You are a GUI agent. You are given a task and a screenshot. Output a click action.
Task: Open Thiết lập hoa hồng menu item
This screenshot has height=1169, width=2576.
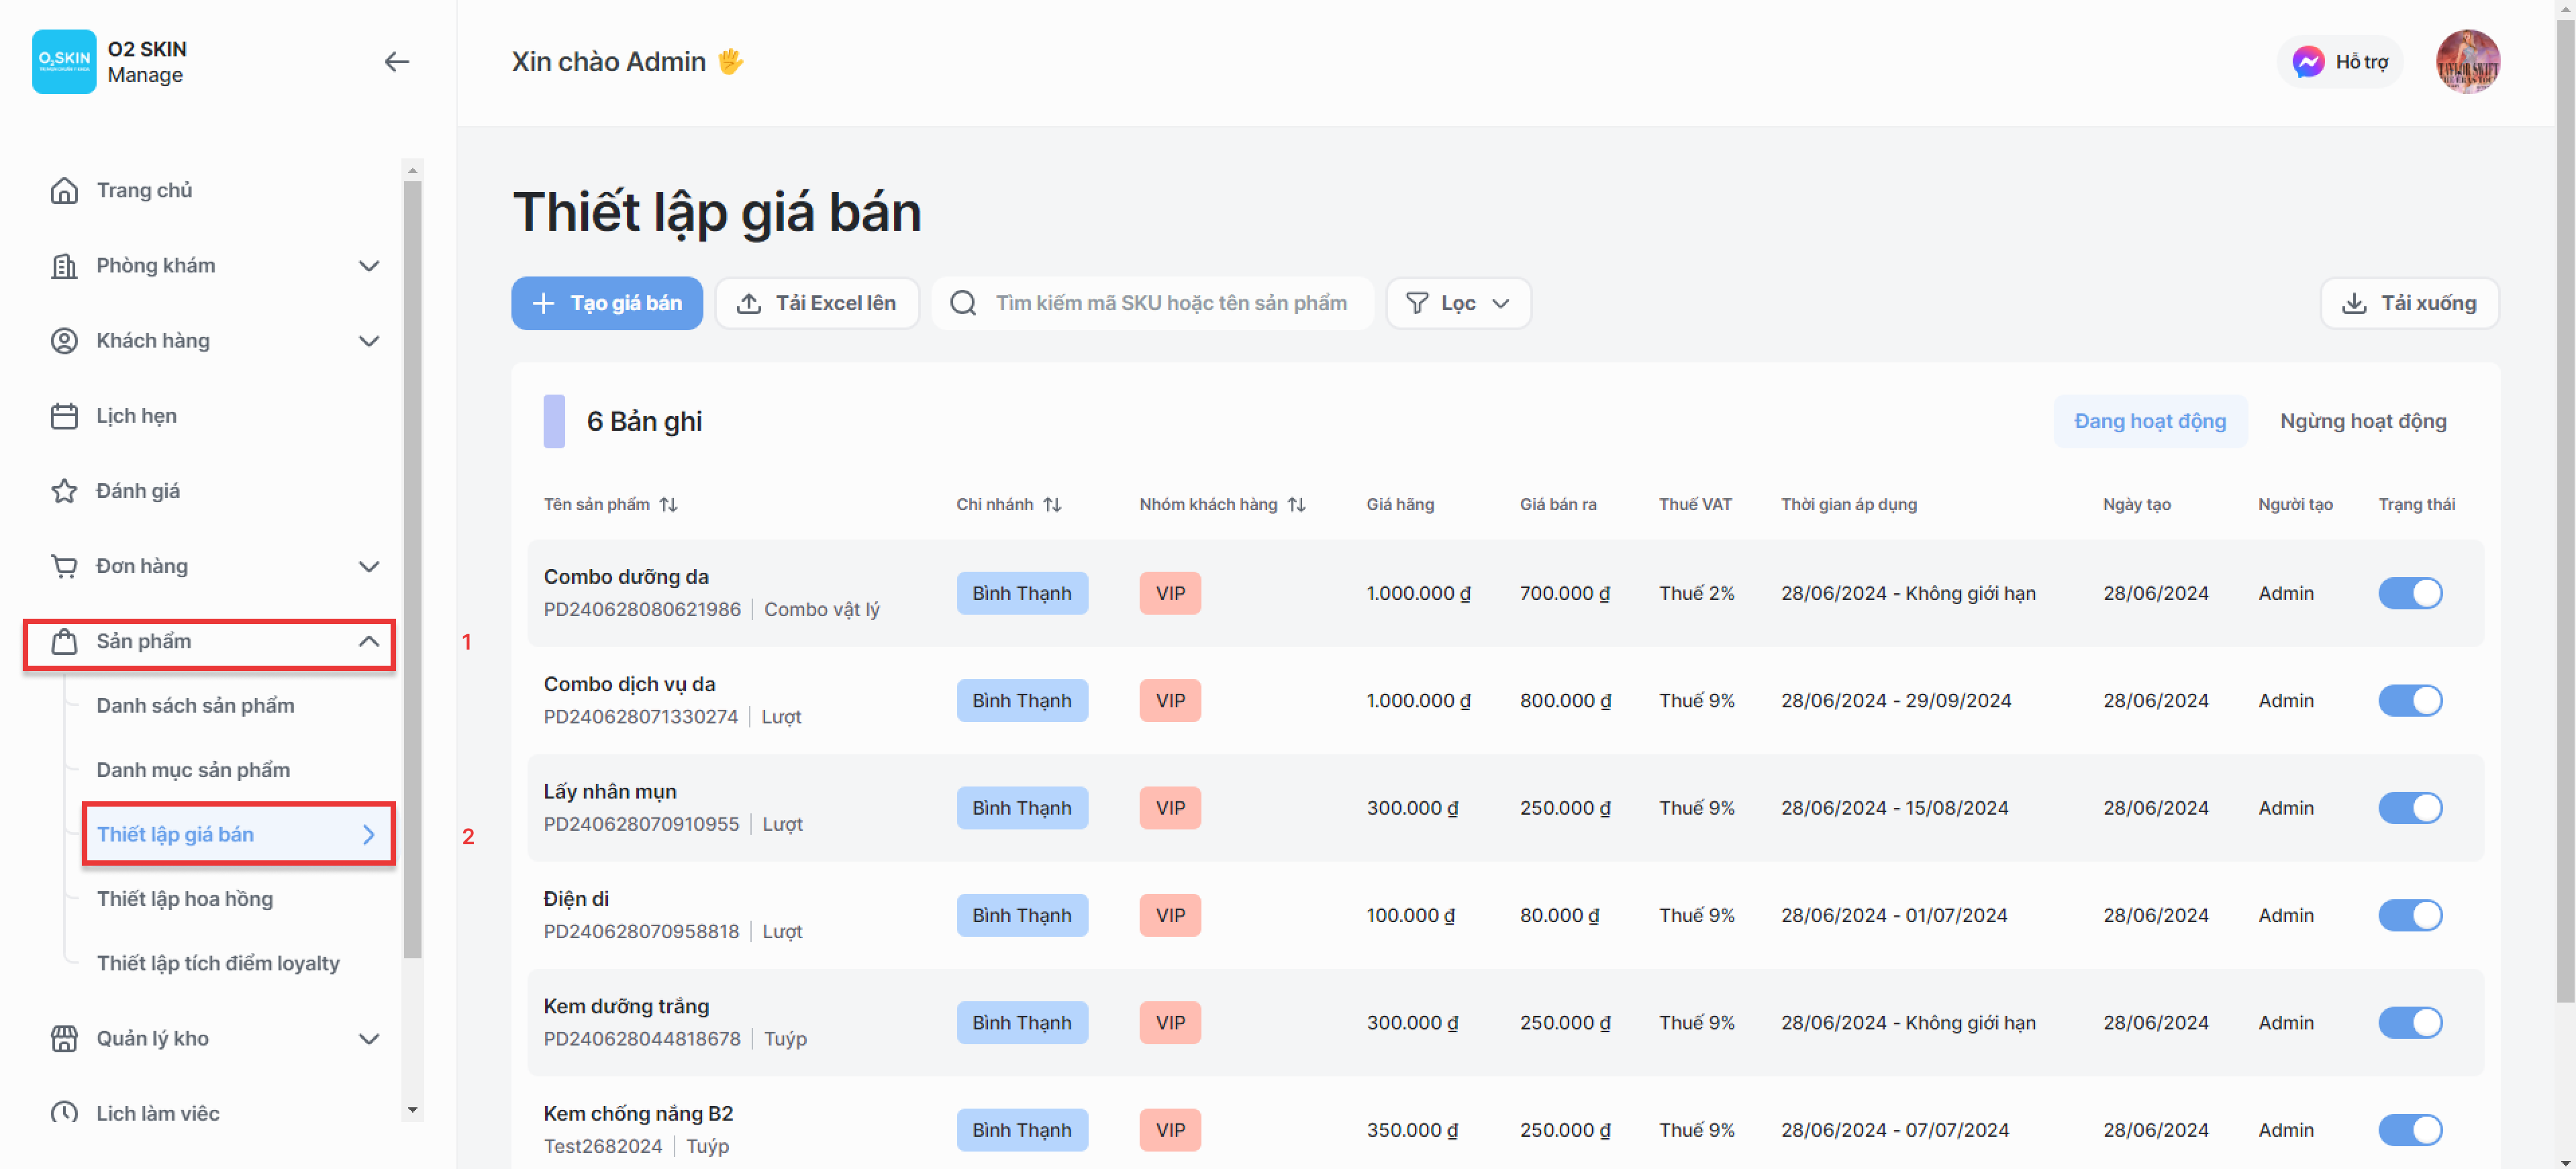[x=185, y=899]
